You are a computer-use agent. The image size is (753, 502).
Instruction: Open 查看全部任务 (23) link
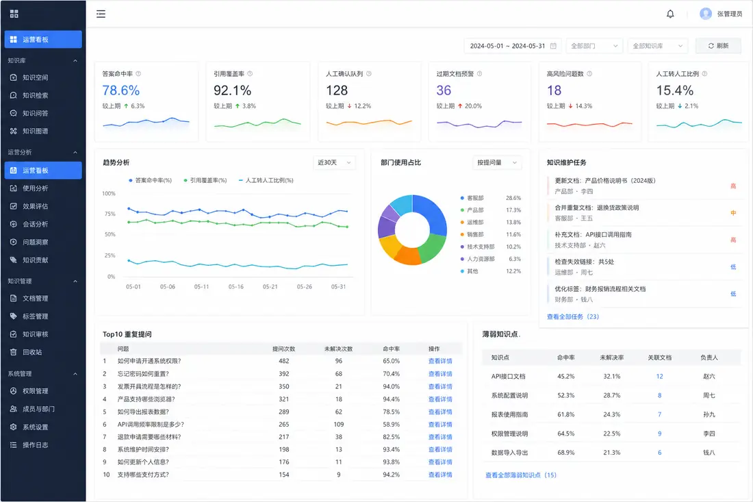coord(573,316)
